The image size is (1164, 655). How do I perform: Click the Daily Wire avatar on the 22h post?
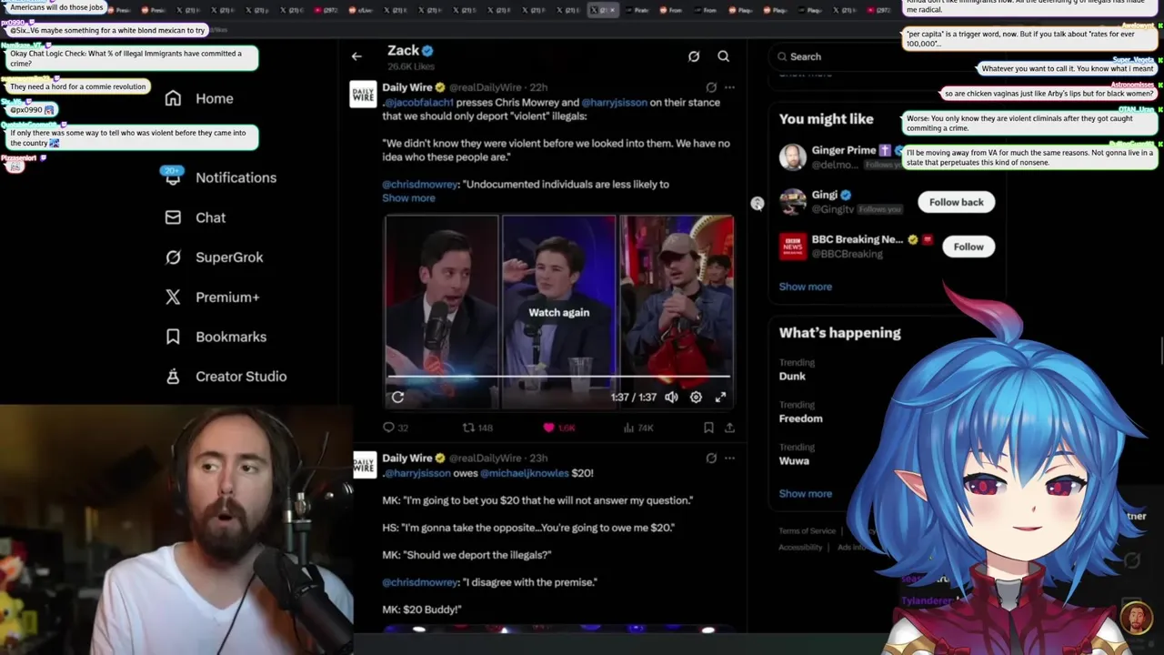(x=363, y=95)
